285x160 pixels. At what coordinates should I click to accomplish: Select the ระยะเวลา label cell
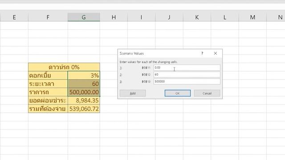coord(48,84)
